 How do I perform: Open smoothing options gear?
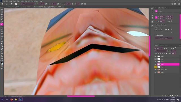[x=72, y=4]
